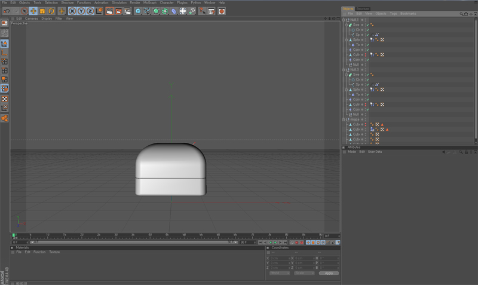Open the Scale size mode dropdown
Image resolution: width=478 pixels, height=285 pixels.
(304, 273)
